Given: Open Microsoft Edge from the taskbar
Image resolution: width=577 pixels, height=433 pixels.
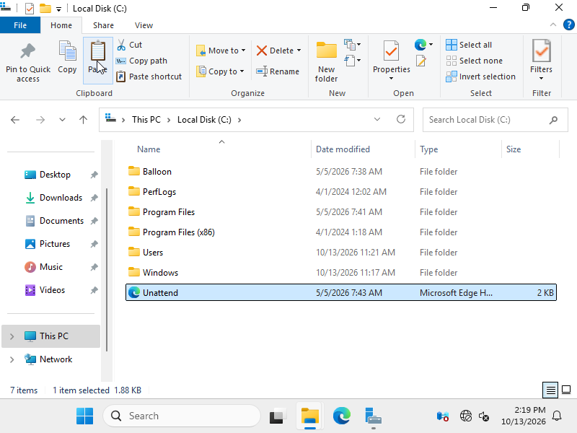Looking at the screenshot, I should click(341, 416).
